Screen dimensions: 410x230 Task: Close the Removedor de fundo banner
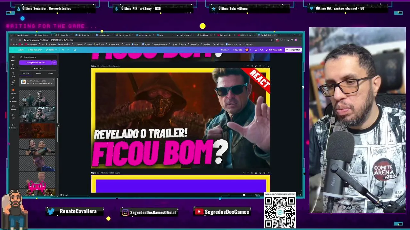[53, 80]
